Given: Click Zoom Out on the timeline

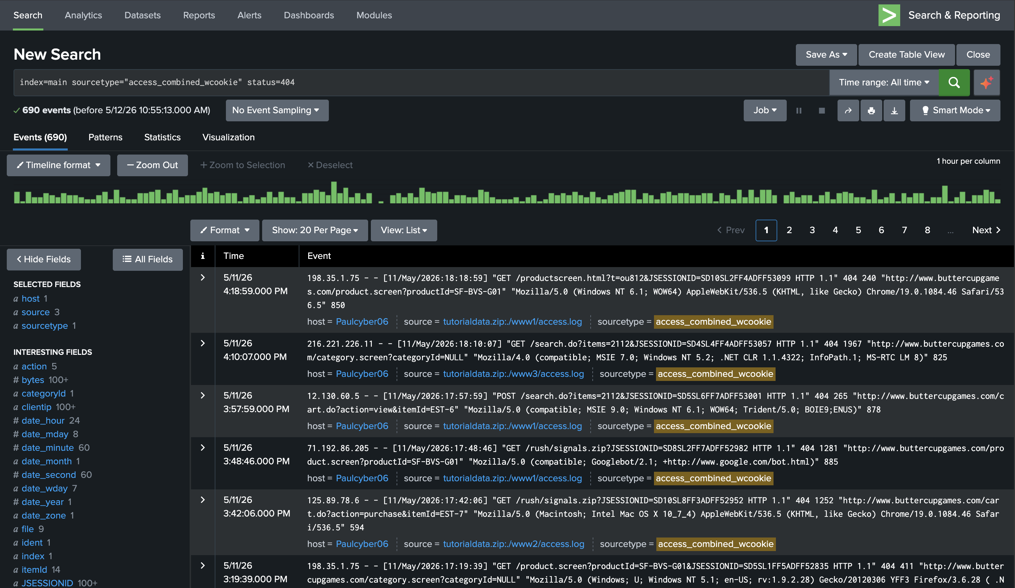Looking at the screenshot, I should click(x=152, y=165).
